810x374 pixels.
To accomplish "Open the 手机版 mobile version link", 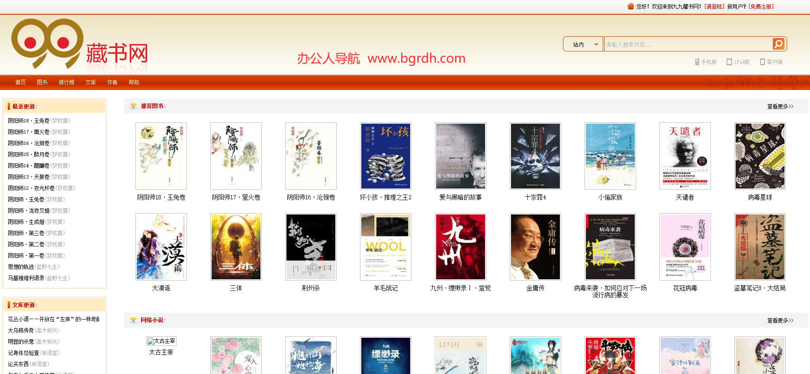I will coord(706,62).
